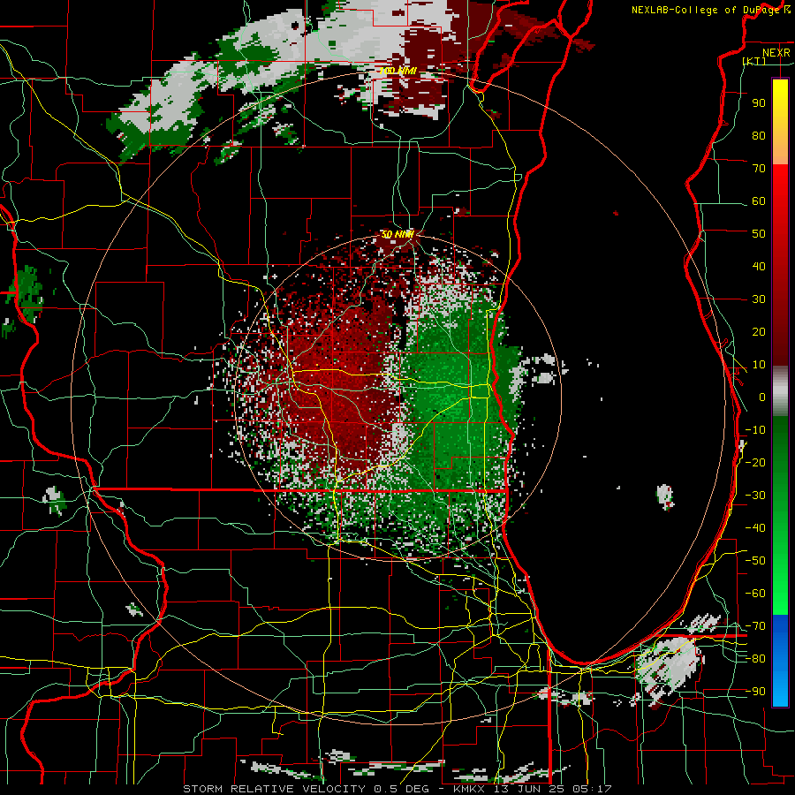Click the NEXR label above the scale
Viewport: 795px width, 795px height.
tap(776, 53)
